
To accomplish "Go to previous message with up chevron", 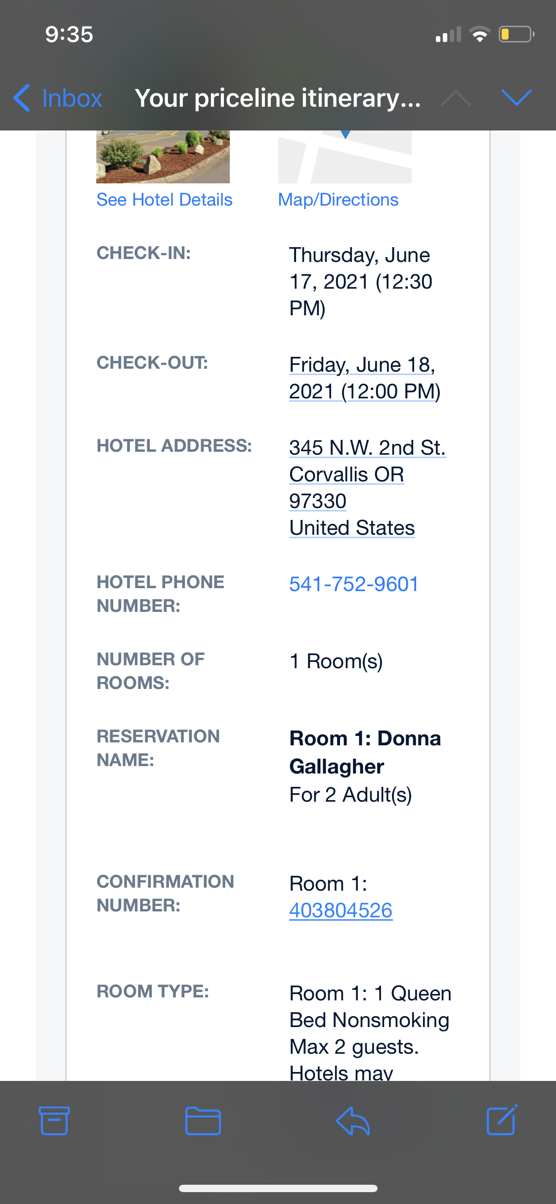I will 456,98.
